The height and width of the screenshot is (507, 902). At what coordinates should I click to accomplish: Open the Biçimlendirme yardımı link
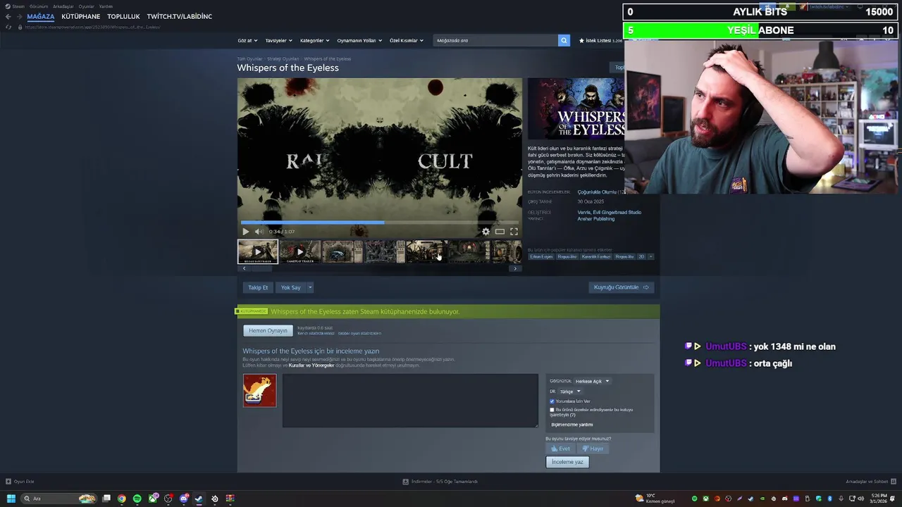point(572,425)
